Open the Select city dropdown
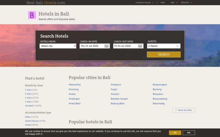This screenshot has height=137, width=220. (x=58, y=46)
